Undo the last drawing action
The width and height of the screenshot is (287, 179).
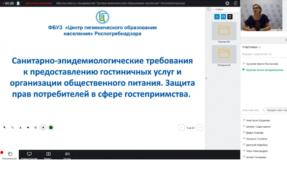(28, 128)
